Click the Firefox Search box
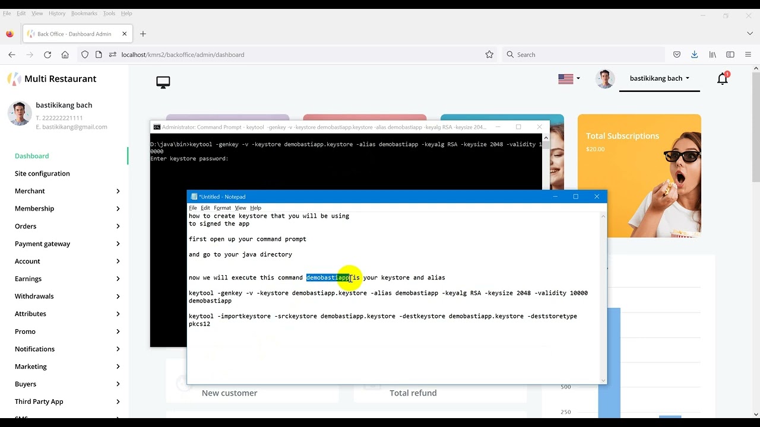This screenshot has height=427, width=760. coord(584,55)
